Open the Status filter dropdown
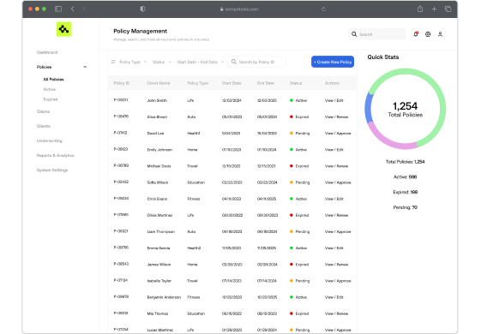 pyautogui.click(x=162, y=62)
